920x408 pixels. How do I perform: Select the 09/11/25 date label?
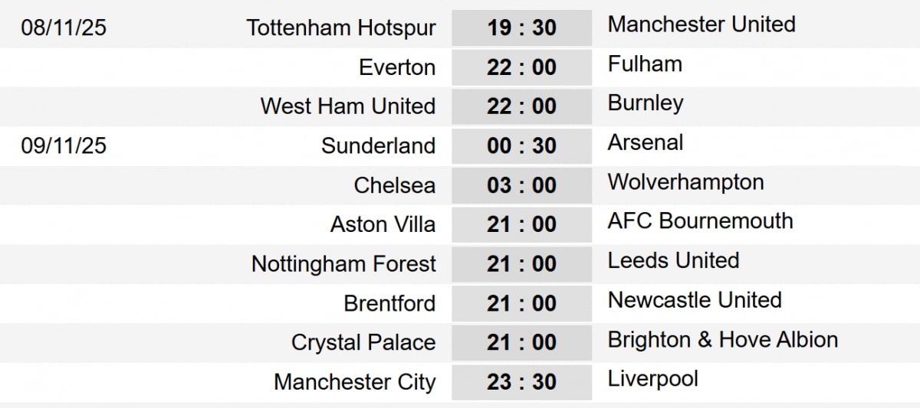pos(64,145)
